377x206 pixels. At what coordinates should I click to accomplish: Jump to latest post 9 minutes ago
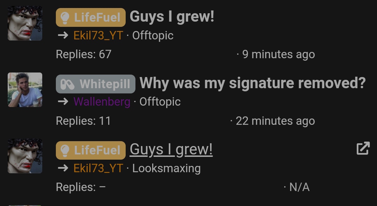(x=279, y=54)
